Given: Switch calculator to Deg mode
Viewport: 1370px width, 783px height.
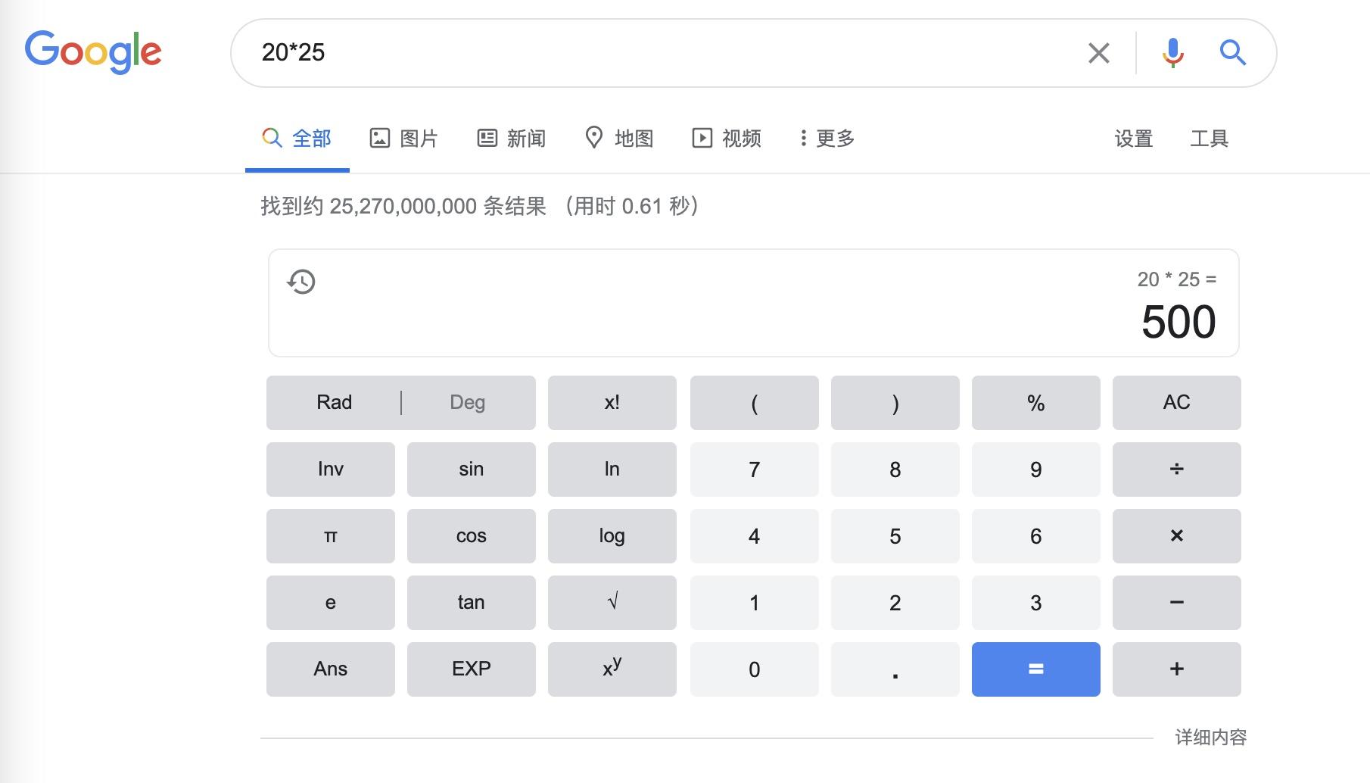Looking at the screenshot, I should [x=468, y=402].
